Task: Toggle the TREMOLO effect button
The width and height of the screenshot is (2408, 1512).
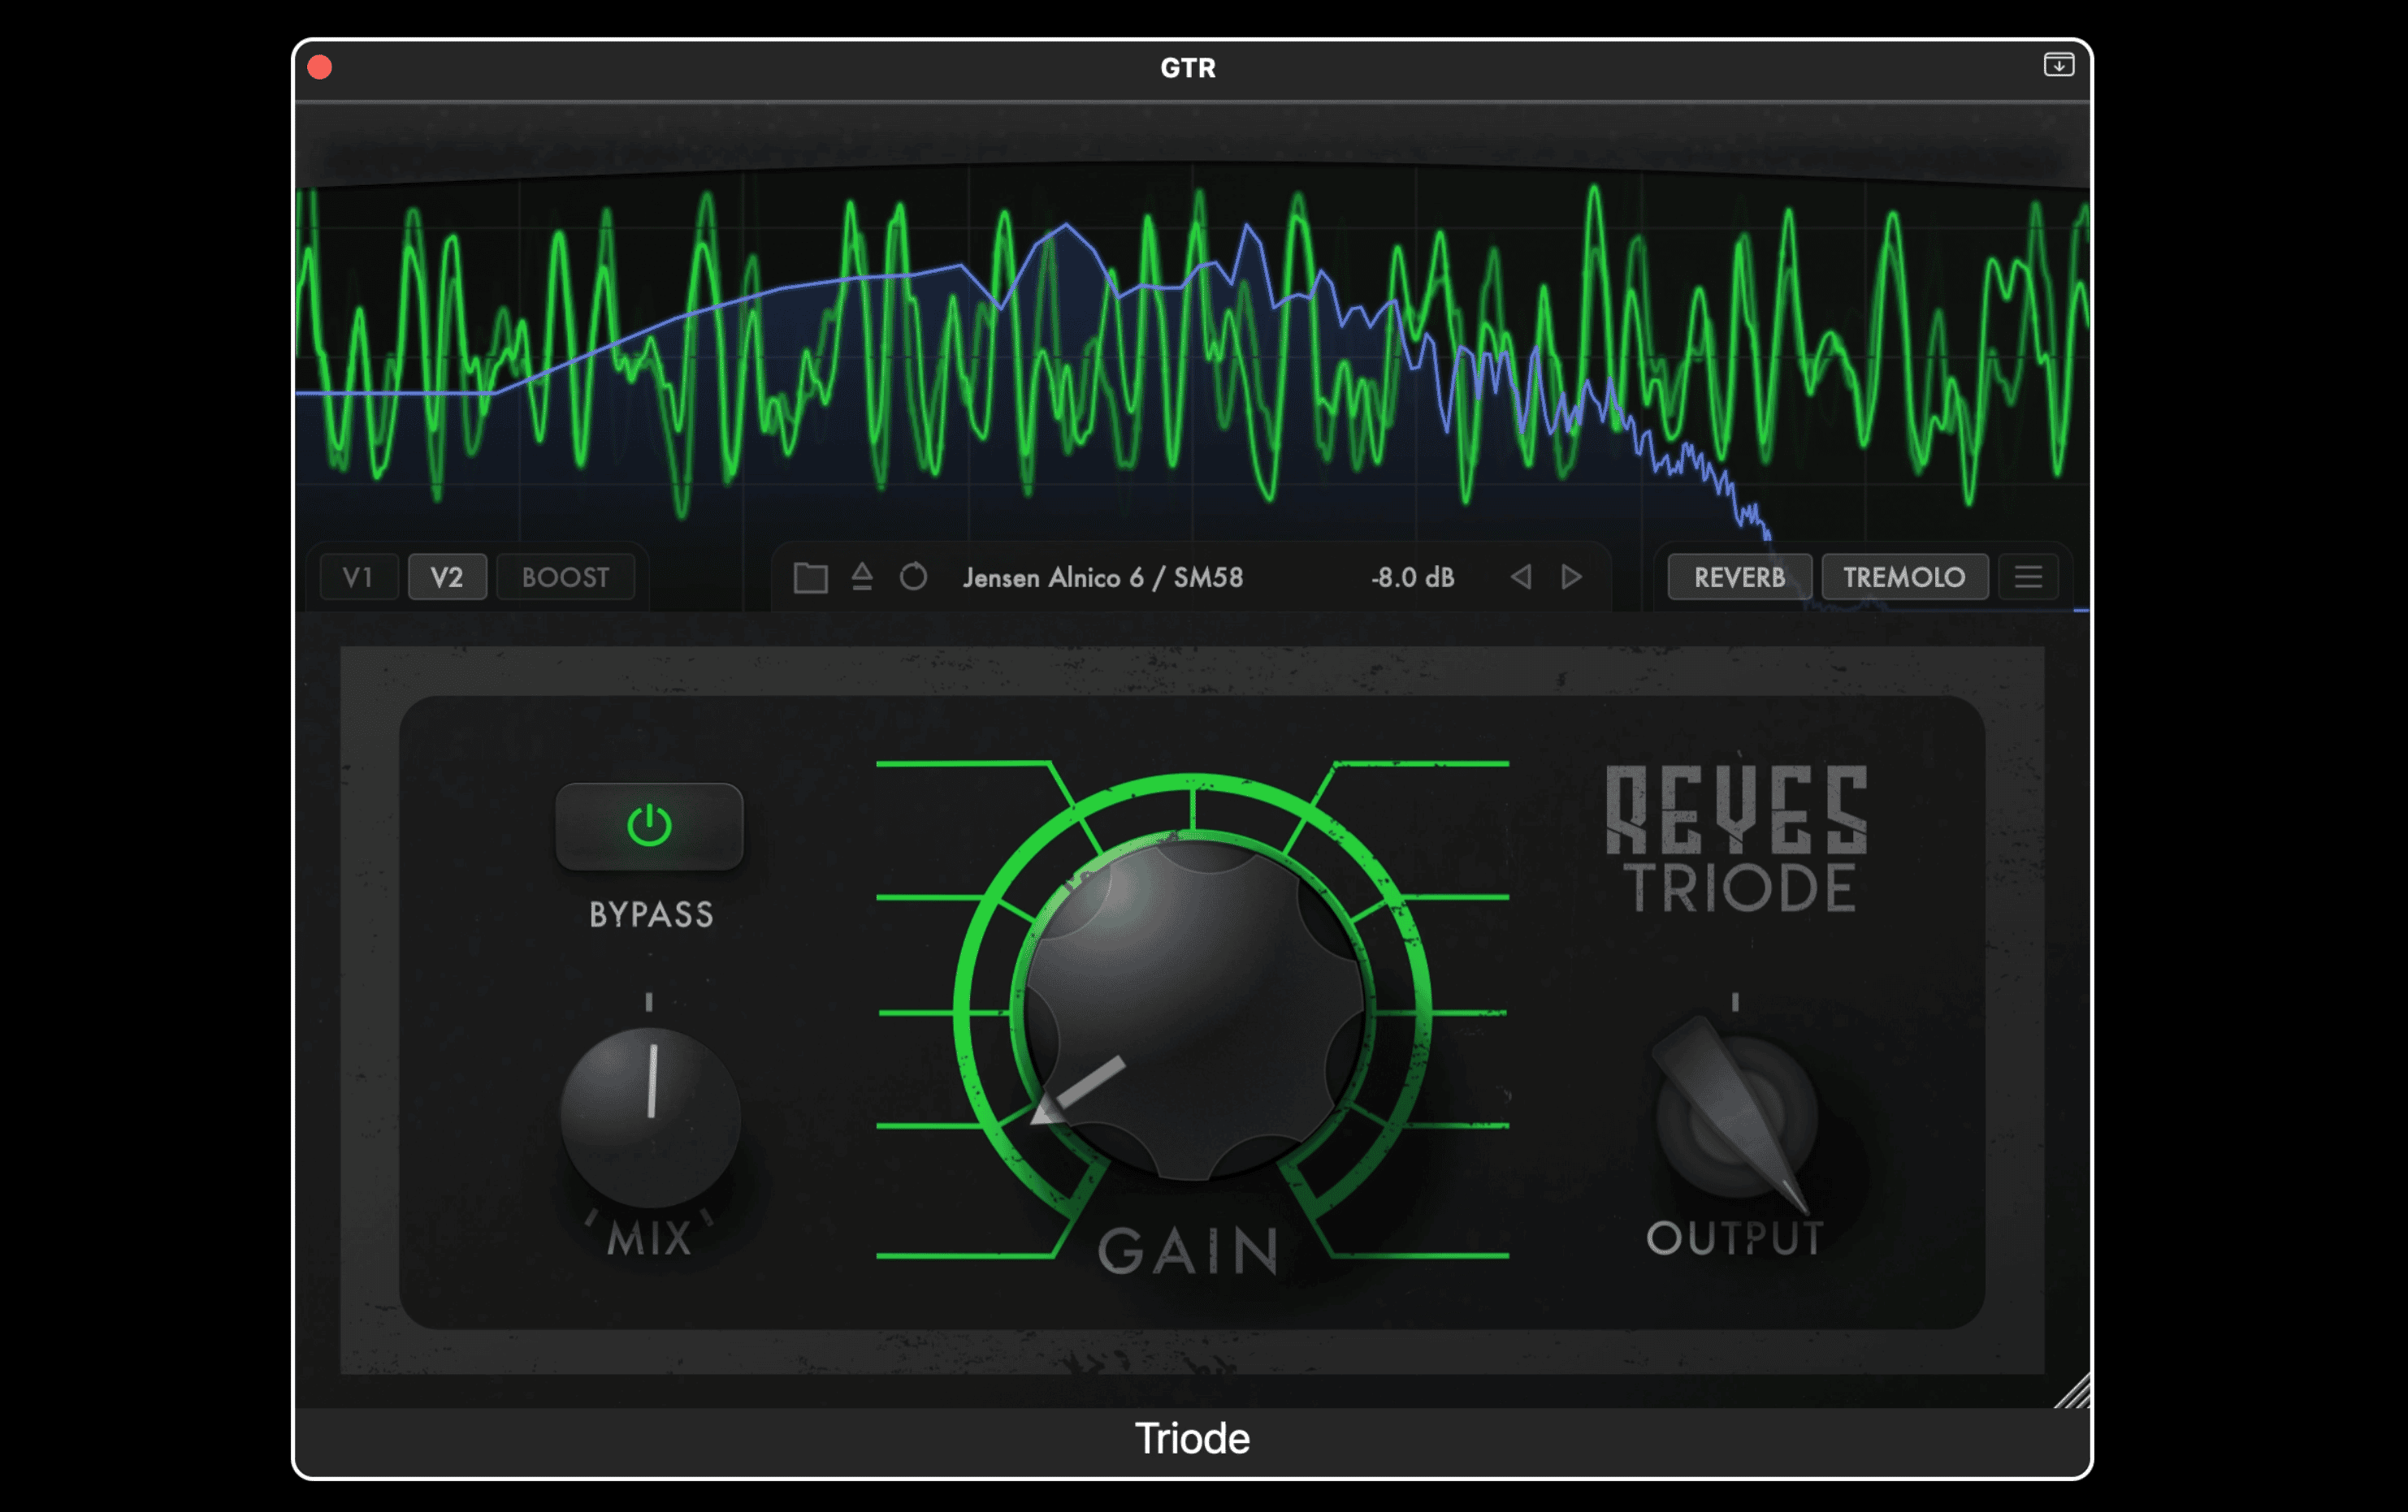Action: click(1904, 577)
